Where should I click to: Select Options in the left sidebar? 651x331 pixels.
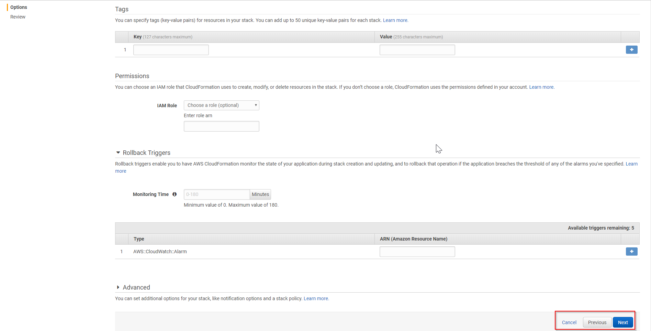coord(19,7)
